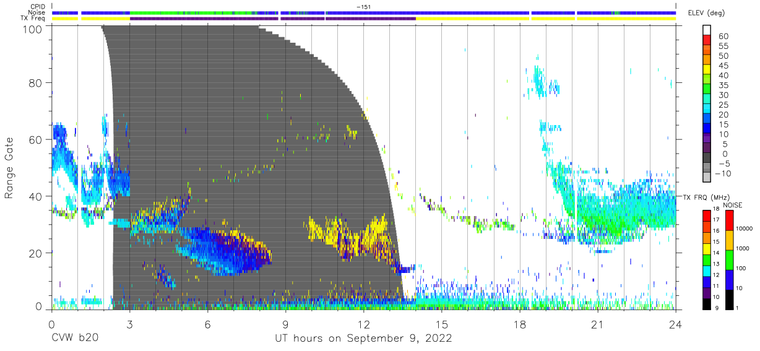Click the "3" tick on the UT hours axis
Image resolution: width=760 pixels, height=351 pixels.
pos(129,324)
